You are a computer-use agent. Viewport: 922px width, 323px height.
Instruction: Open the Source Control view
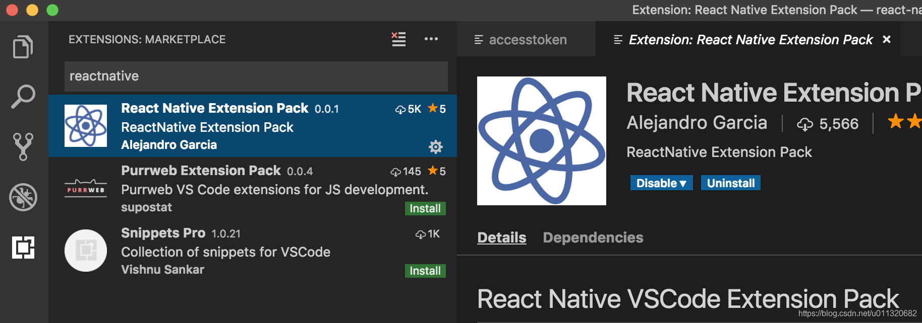click(x=23, y=146)
